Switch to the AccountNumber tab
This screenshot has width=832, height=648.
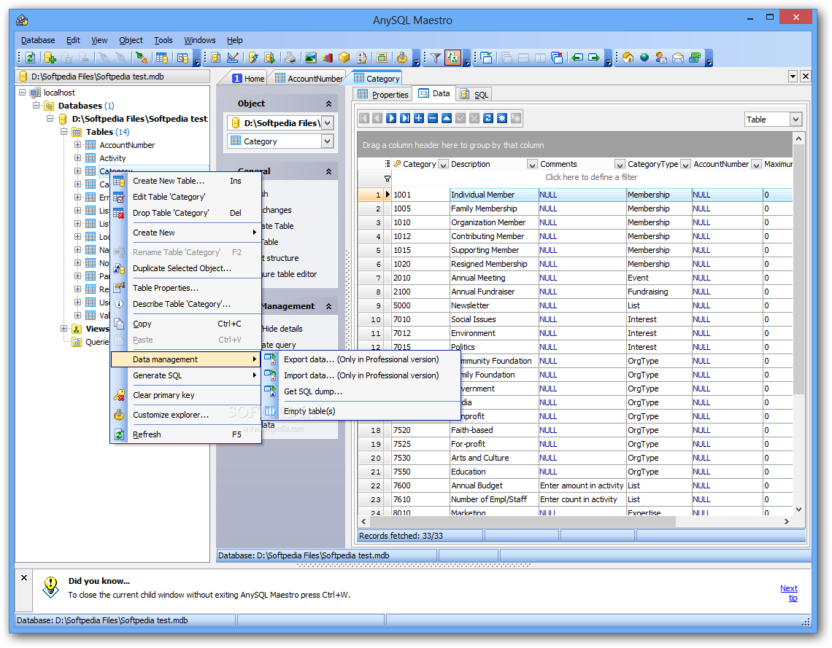(309, 79)
